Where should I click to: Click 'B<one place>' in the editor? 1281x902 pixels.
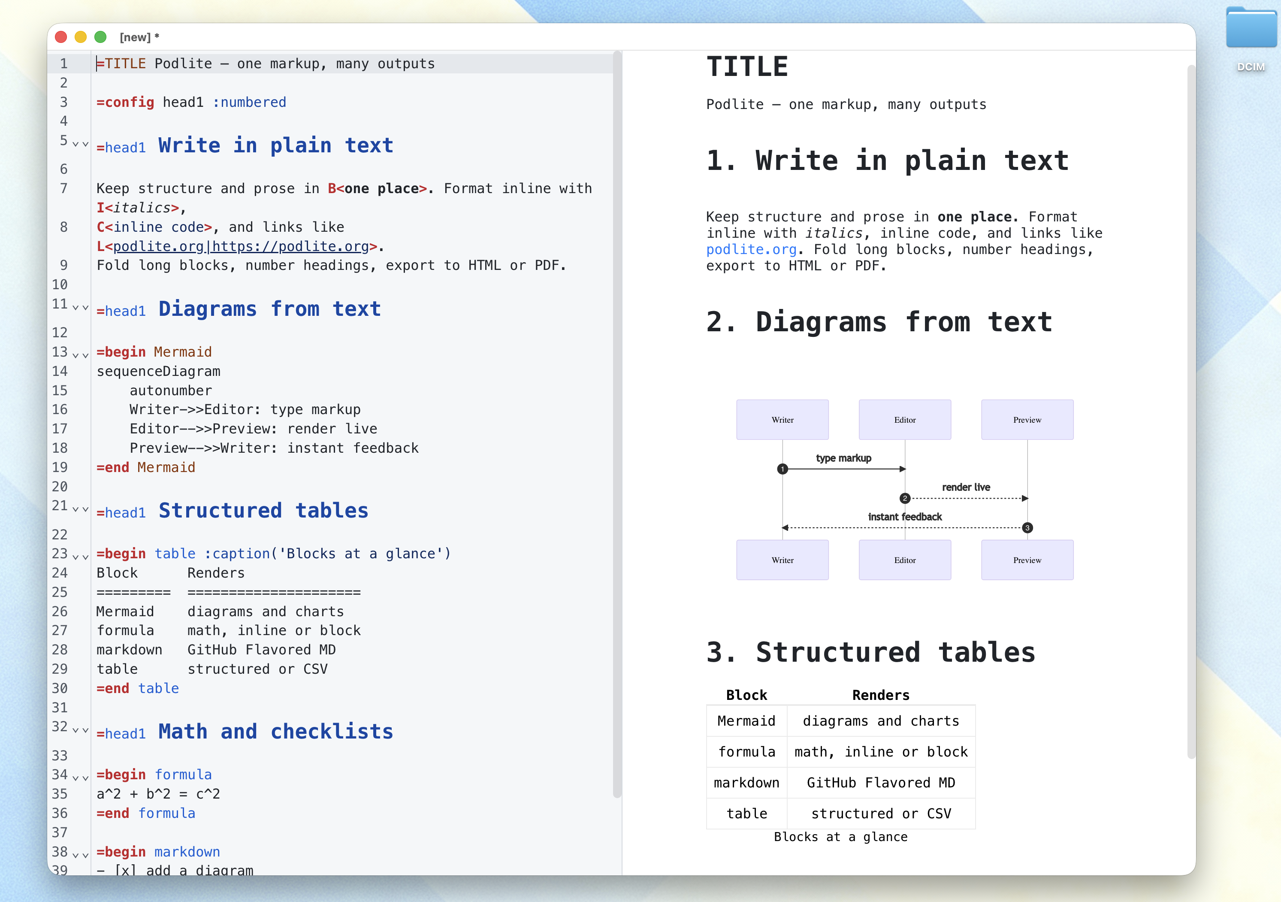(377, 189)
